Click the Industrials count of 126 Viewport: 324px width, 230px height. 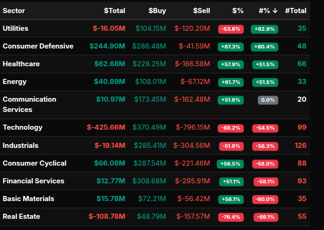(300, 146)
